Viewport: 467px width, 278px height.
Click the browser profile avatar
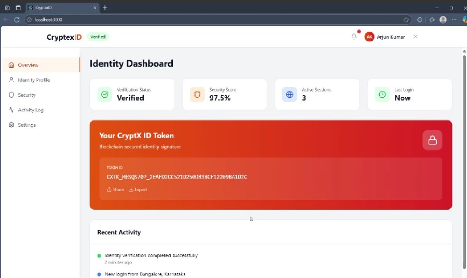pos(443,19)
